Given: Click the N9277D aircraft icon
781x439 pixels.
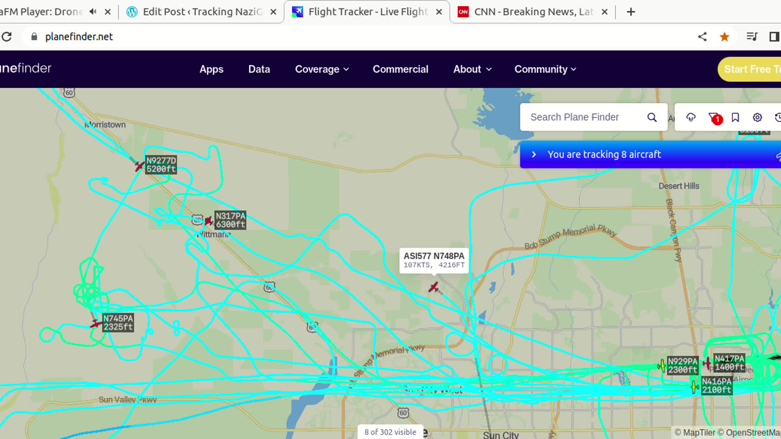Looking at the screenshot, I should 140,165.
